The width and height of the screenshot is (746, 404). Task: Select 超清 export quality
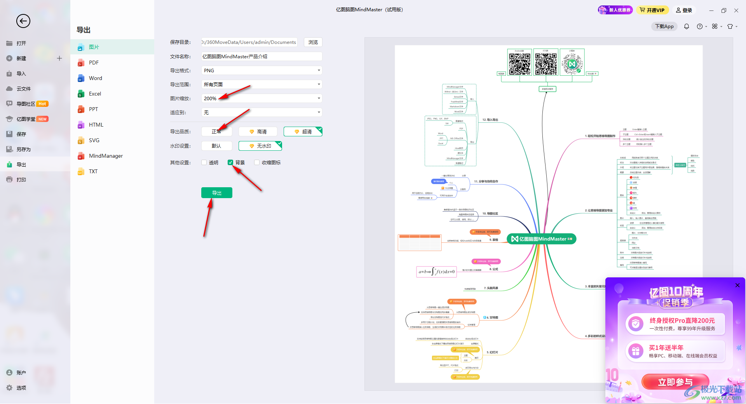[303, 132]
